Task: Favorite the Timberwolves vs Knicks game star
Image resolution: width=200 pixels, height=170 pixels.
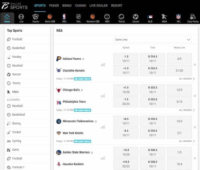Action: (195, 127)
